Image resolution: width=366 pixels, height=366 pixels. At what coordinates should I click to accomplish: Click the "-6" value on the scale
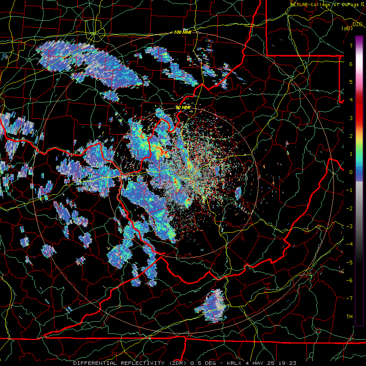click(349, 281)
